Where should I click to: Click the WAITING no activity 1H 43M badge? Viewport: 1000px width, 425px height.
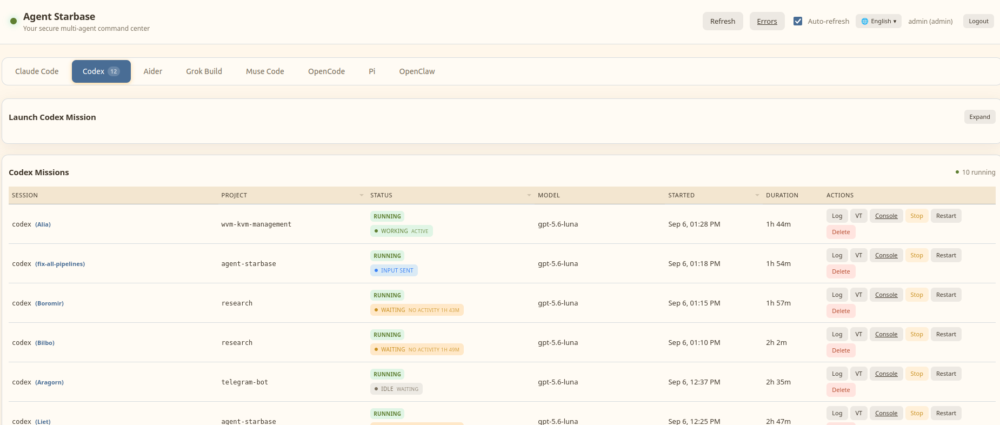coord(417,310)
